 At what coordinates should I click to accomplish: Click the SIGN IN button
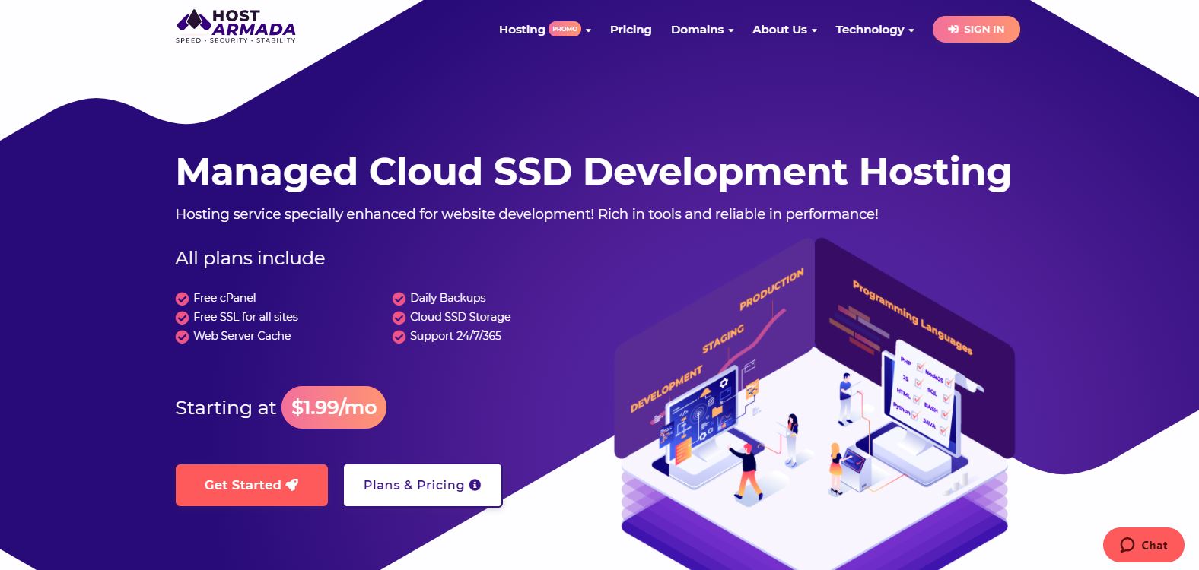(976, 30)
